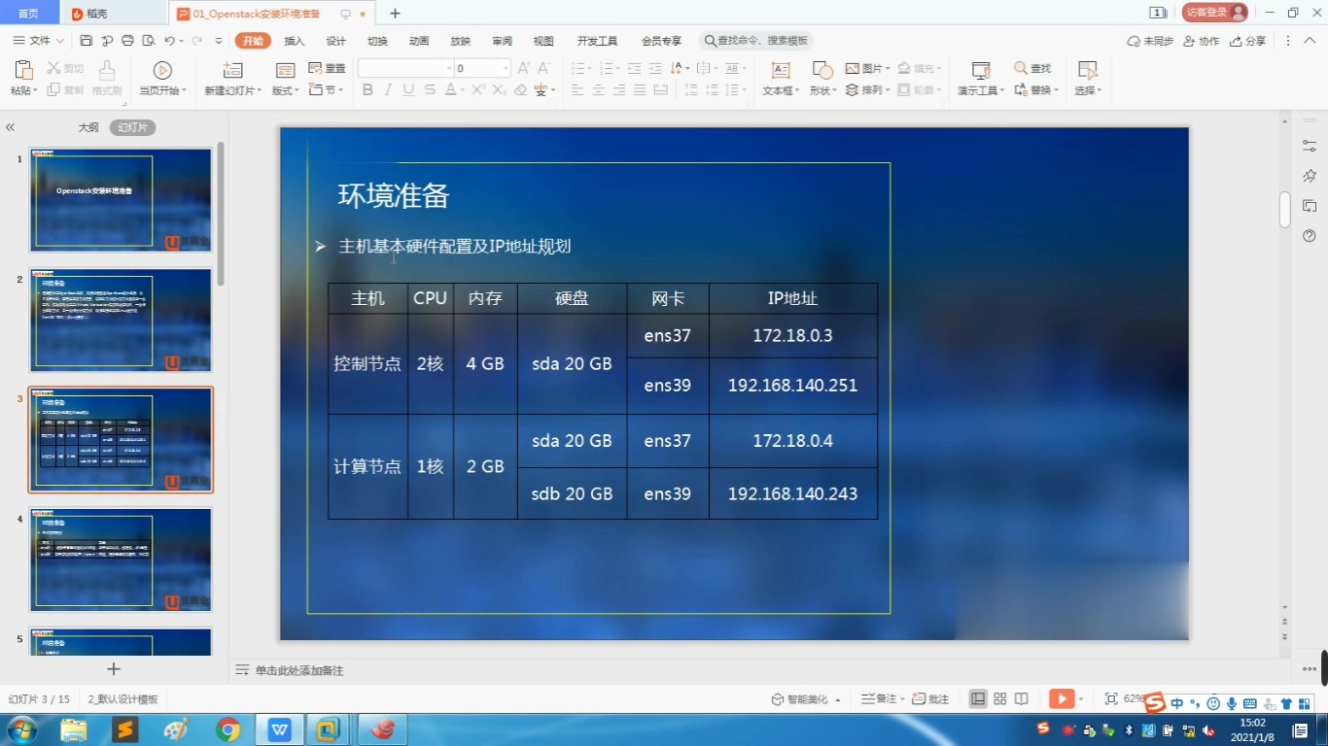Viewport: 1328px width, 746px height.
Task: Click the fit-to-window zoom icon
Action: click(x=1111, y=698)
